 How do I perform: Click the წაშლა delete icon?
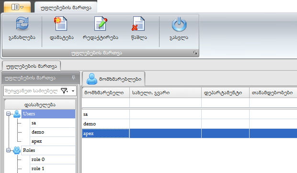tap(138, 24)
